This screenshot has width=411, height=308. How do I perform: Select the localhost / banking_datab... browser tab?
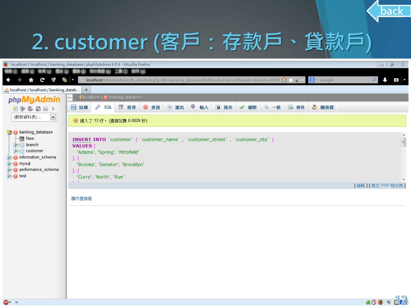tap(42, 90)
